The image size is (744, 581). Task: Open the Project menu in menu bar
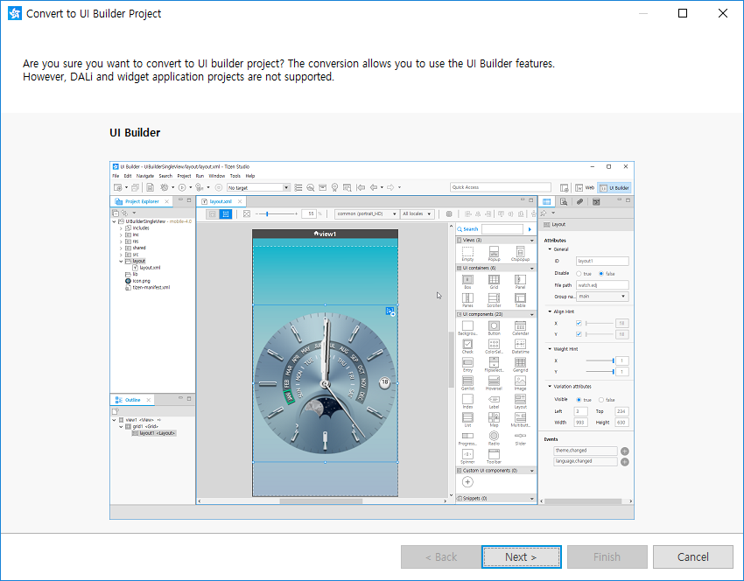184,176
